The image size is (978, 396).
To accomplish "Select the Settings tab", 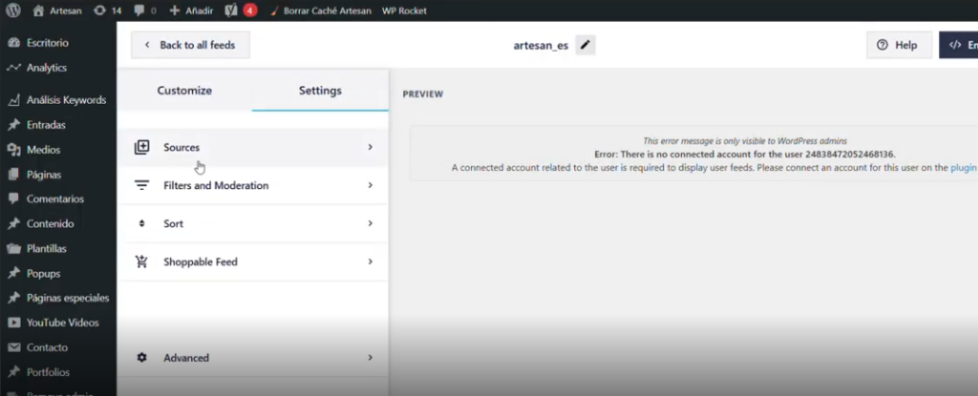I will pyautogui.click(x=320, y=91).
